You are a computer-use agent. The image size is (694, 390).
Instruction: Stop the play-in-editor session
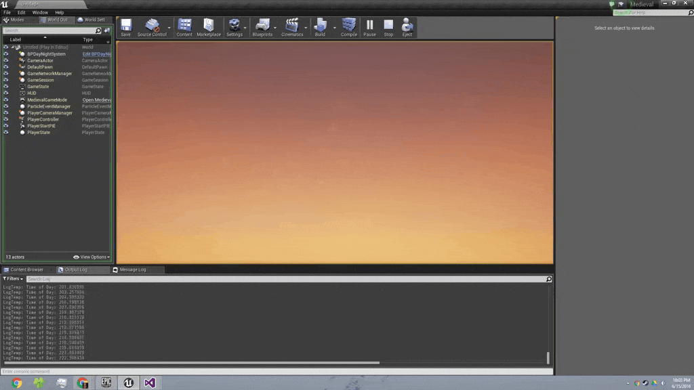(x=388, y=27)
